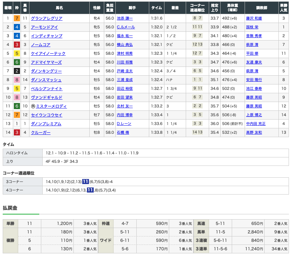Click 馬名 column header
293x254 pixels.
pyautogui.click(x=60, y=8)
